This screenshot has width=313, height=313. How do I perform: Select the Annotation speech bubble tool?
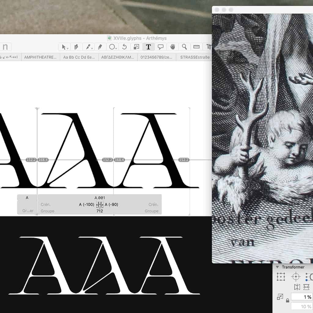tap(160, 47)
